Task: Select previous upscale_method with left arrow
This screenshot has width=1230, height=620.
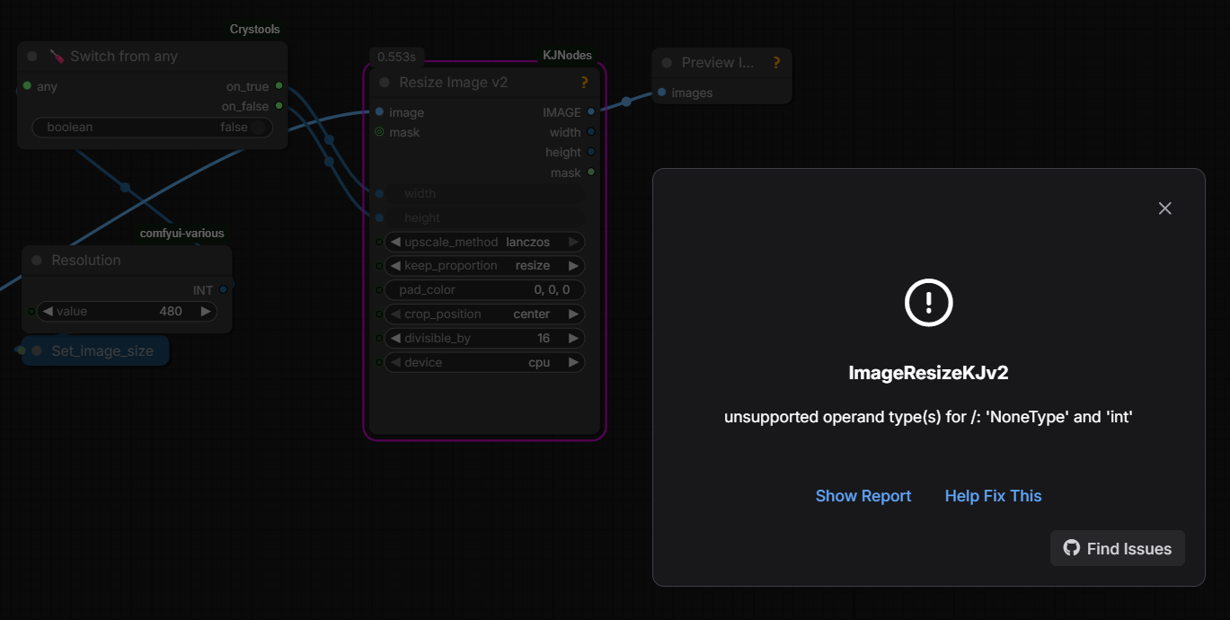Action: pyautogui.click(x=395, y=242)
